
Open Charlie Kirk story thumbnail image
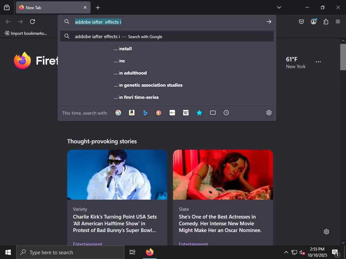tap(117, 175)
